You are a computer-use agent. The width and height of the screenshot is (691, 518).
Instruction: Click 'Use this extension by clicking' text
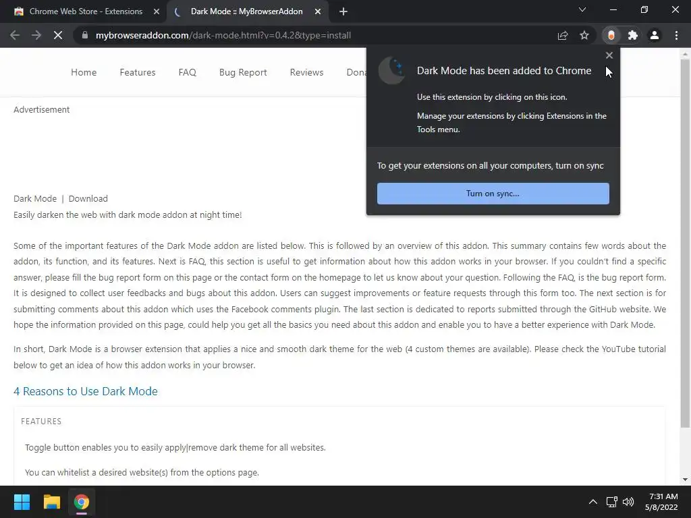coord(492,97)
